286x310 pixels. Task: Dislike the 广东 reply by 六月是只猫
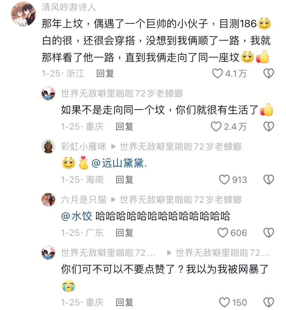pyautogui.click(x=269, y=233)
